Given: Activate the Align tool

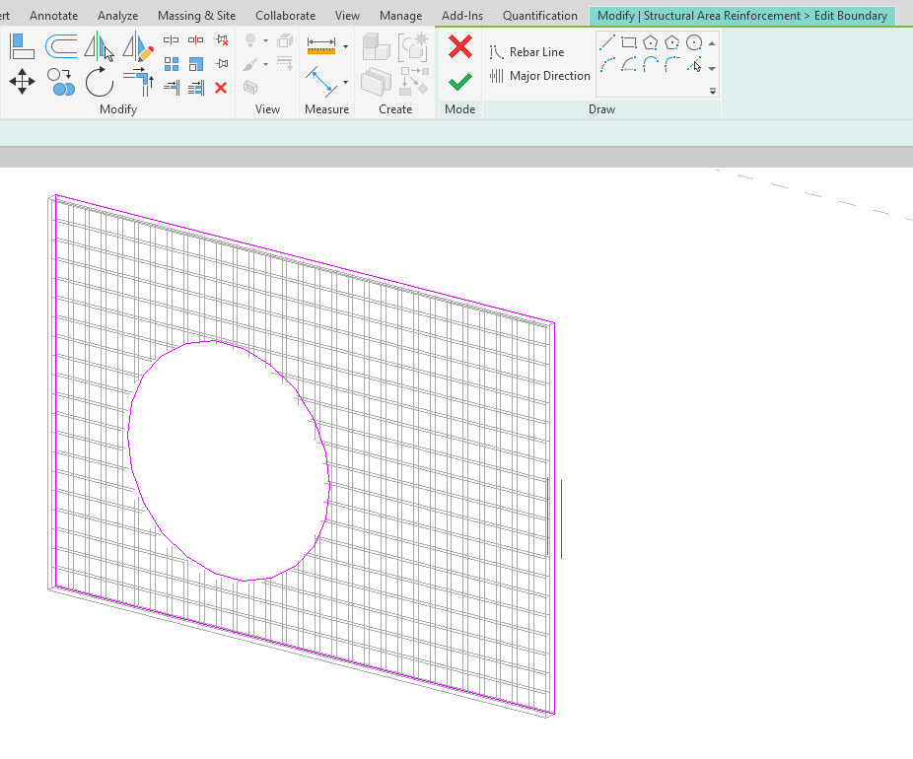Looking at the screenshot, I should pos(20,44).
